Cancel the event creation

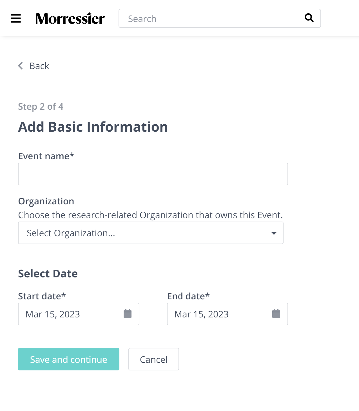coord(154,359)
